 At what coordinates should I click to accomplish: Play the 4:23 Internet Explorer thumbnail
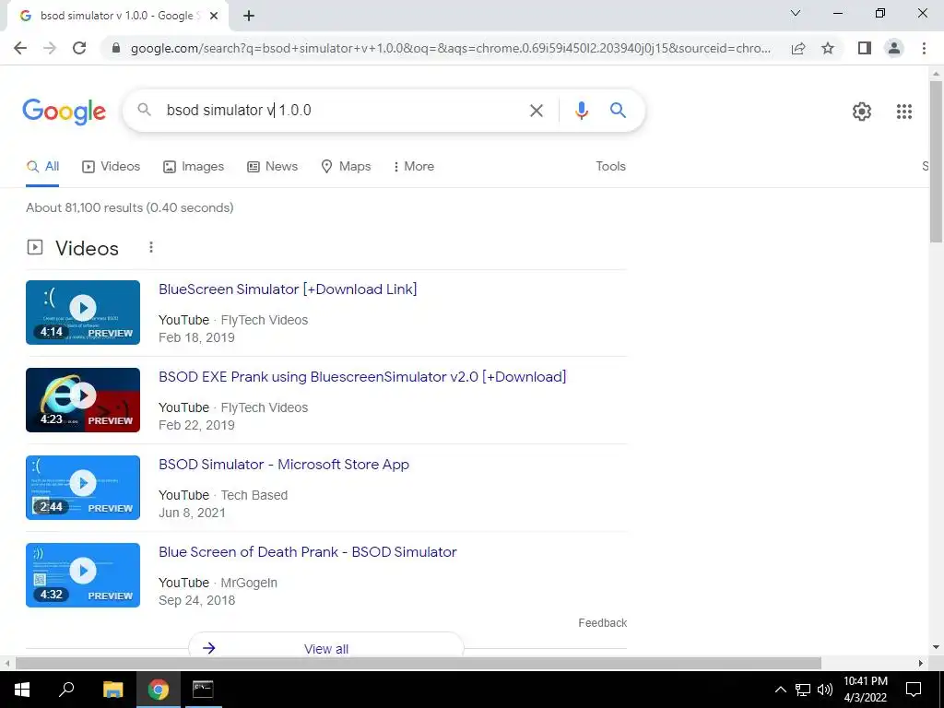point(83,400)
